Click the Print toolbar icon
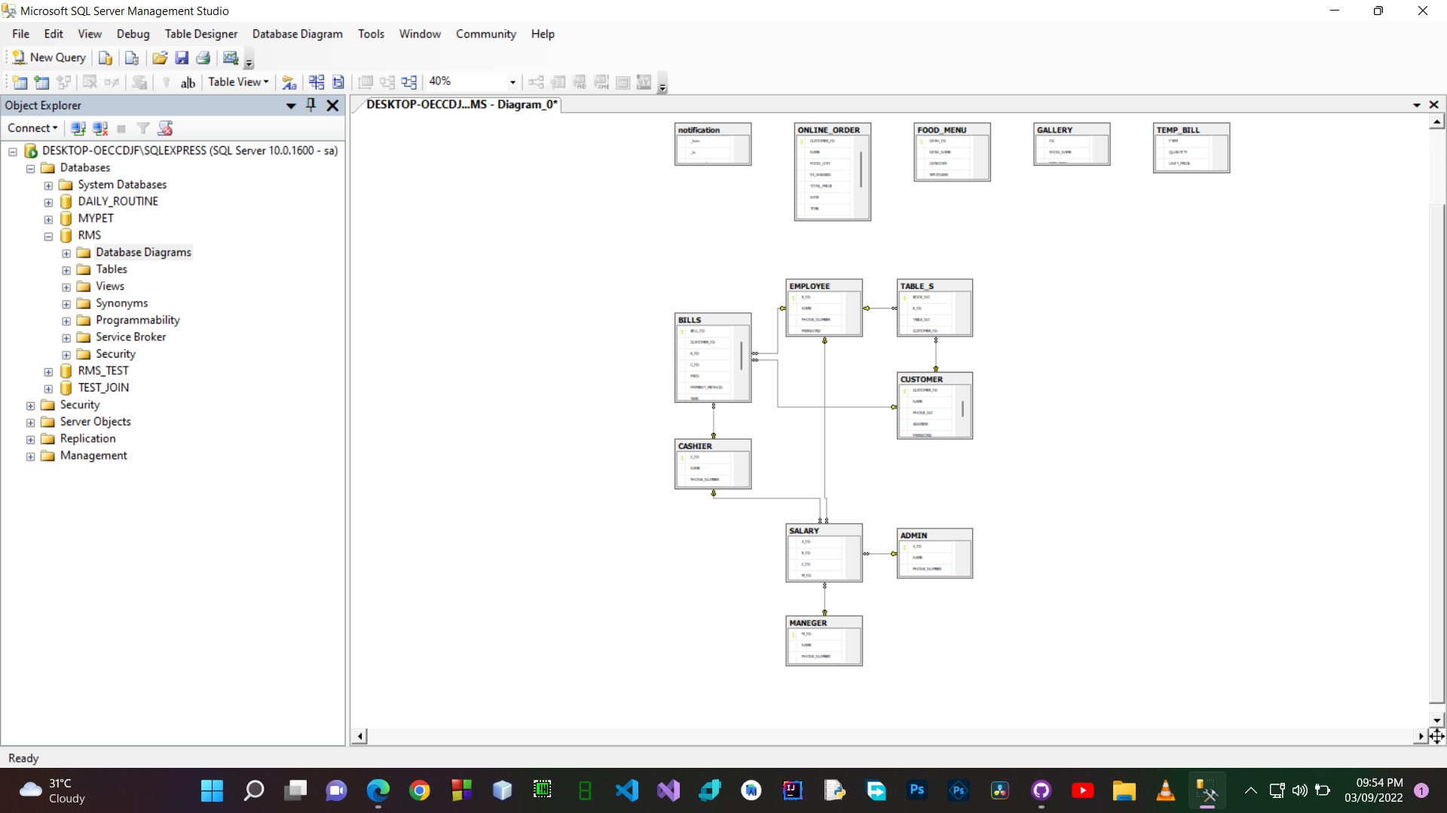This screenshot has width=1447, height=813. 203,58
